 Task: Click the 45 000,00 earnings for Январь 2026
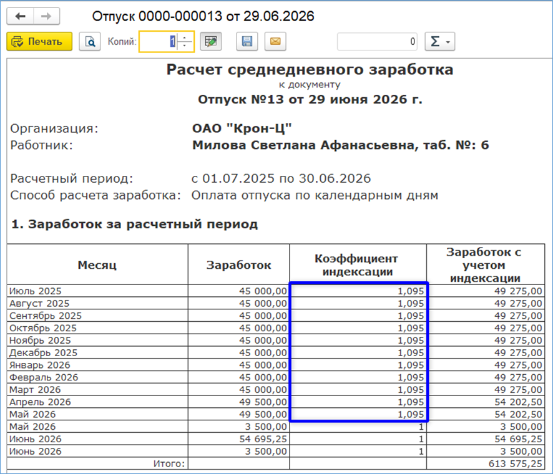(239, 365)
